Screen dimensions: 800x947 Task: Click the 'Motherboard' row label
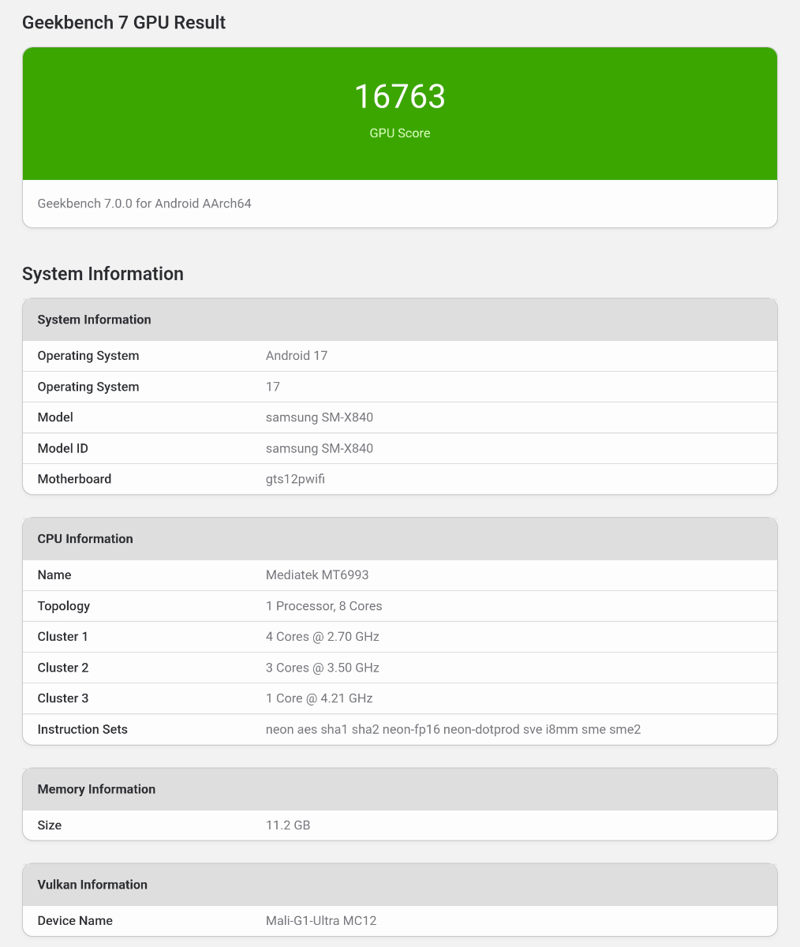pos(74,479)
